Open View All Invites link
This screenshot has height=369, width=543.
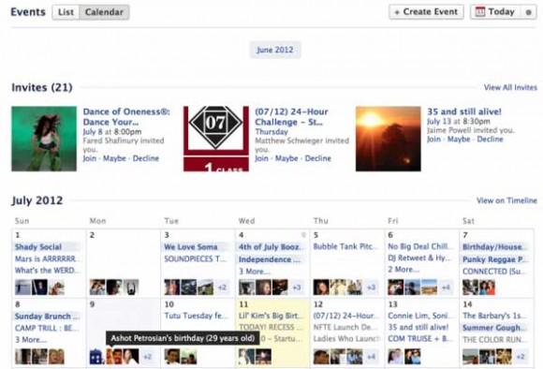pos(510,87)
